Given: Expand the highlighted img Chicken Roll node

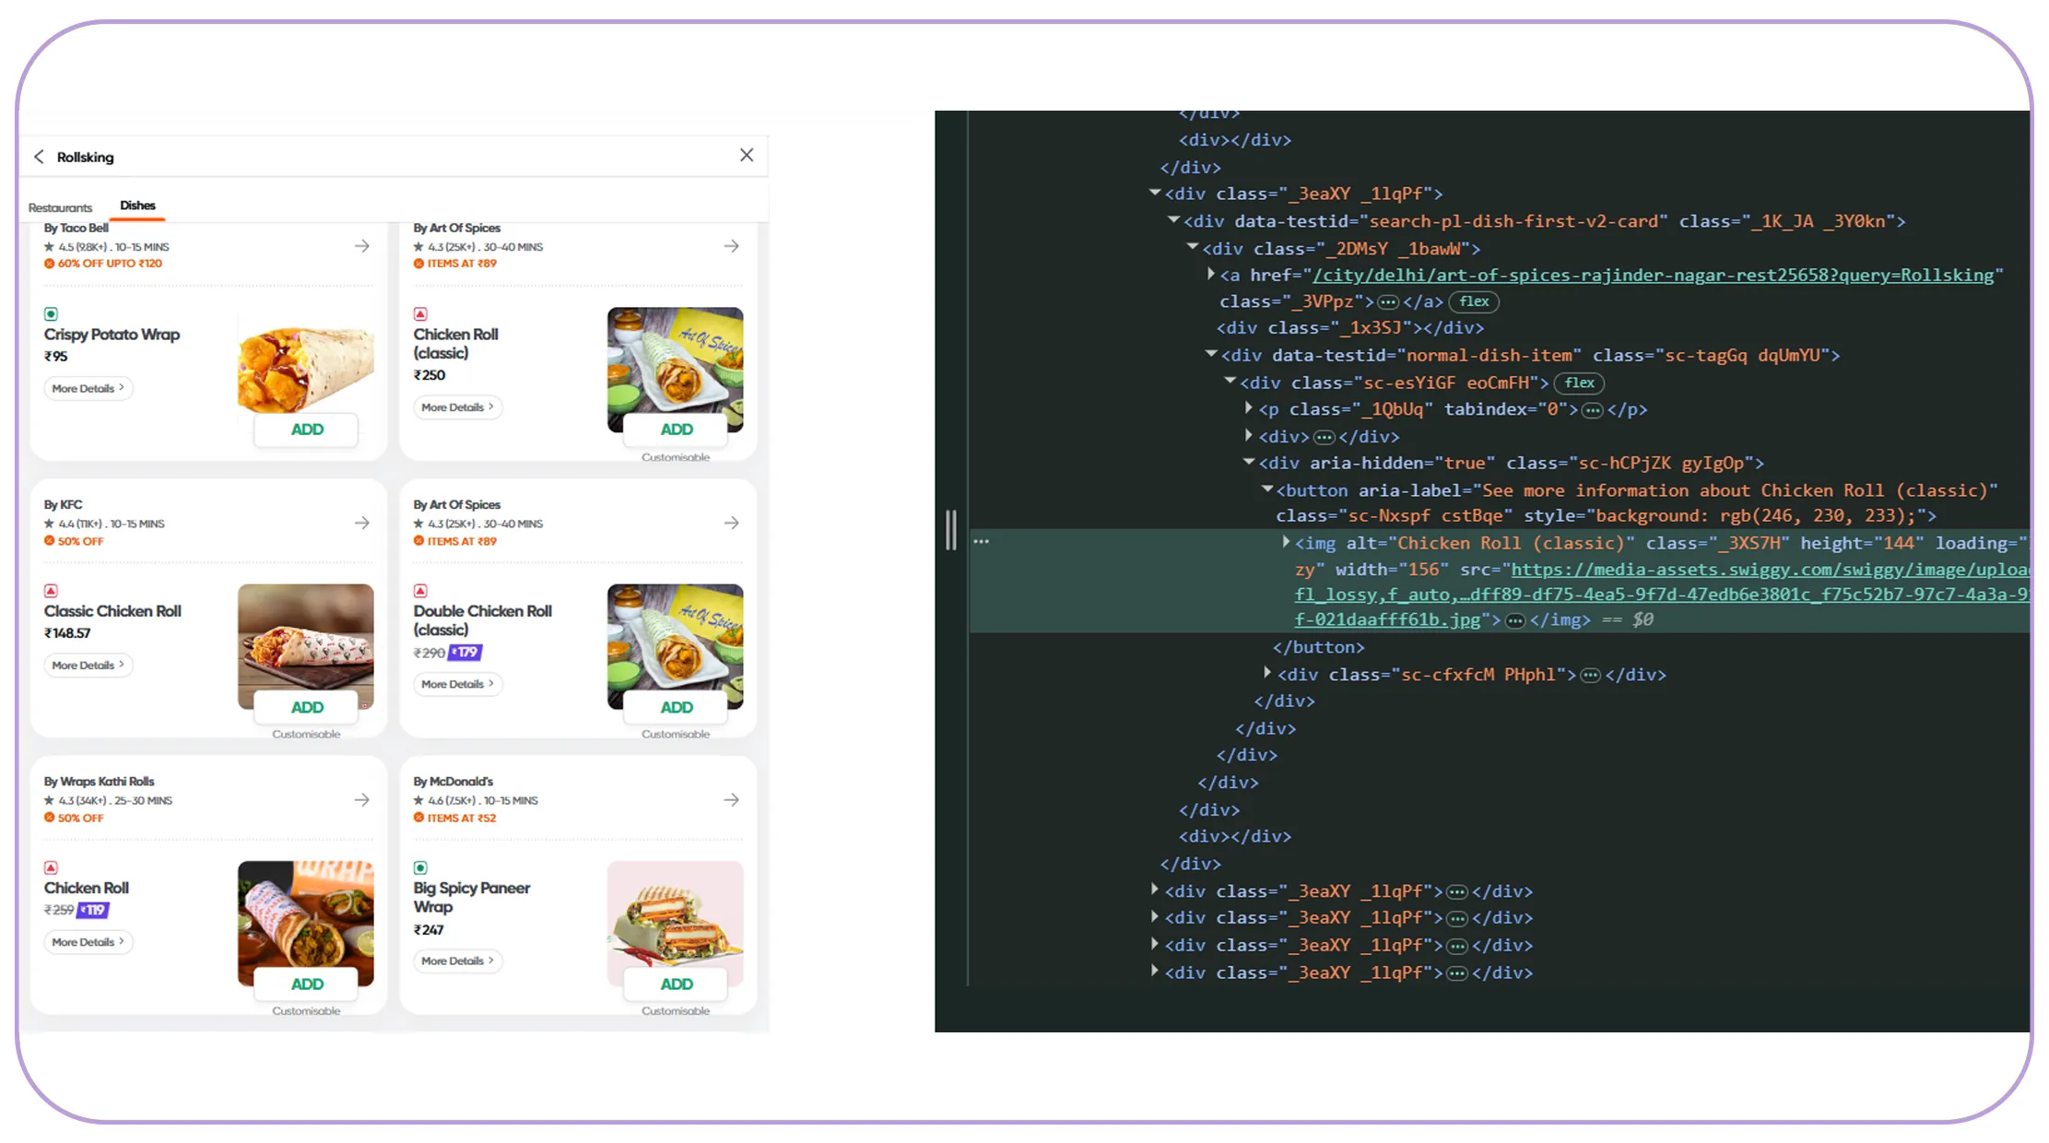Looking at the screenshot, I should pyautogui.click(x=1287, y=542).
